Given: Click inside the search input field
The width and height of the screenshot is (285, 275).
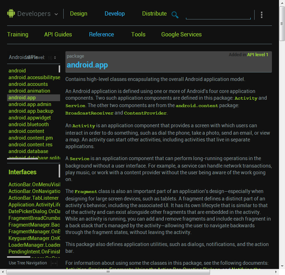Looking at the screenshot, I should (218, 15).
